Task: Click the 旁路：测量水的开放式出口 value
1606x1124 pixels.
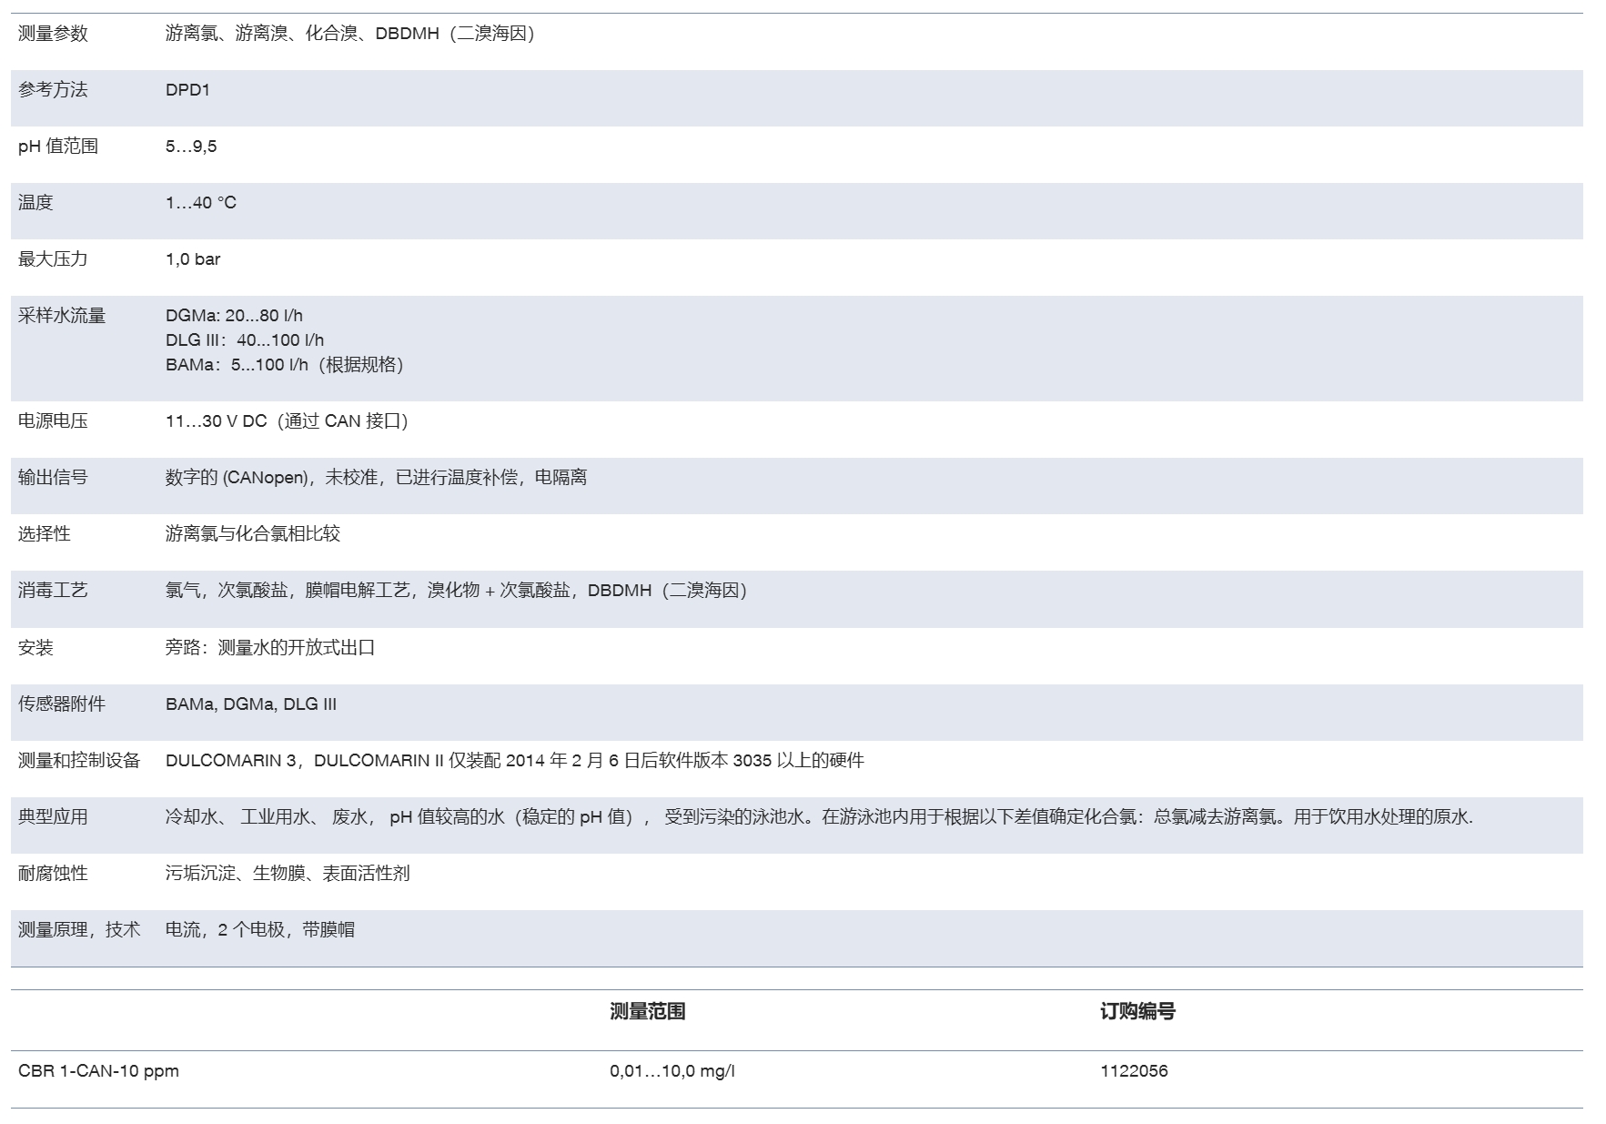Action: click(270, 648)
